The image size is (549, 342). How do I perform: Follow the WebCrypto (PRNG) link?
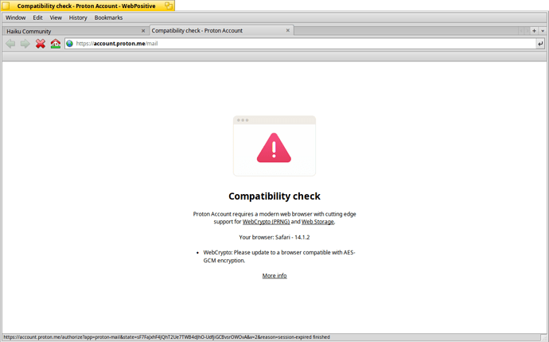(266, 222)
